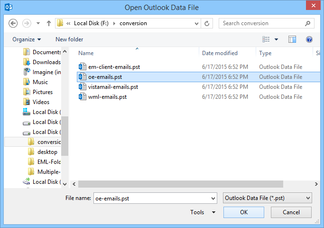This screenshot has width=324, height=228.
Task: Sort files by Name column
Action: pyautogui.click(x=86, y=53)
